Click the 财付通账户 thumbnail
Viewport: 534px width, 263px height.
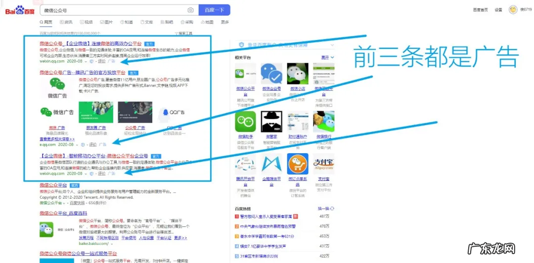298,122
